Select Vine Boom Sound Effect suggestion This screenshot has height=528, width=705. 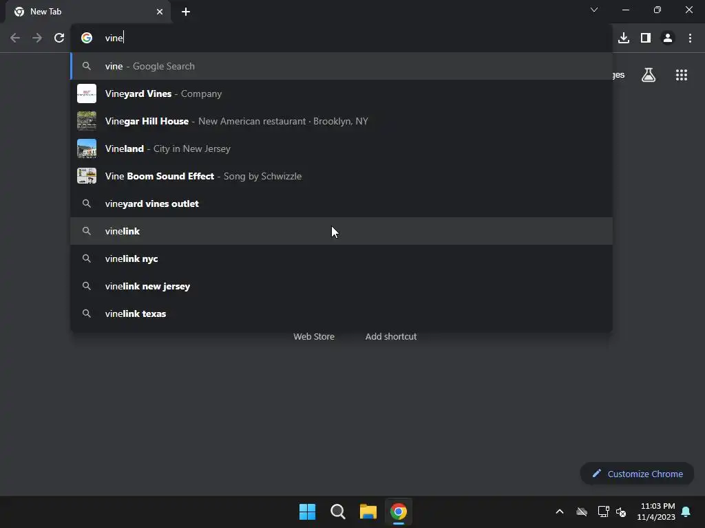pos(341,176)
